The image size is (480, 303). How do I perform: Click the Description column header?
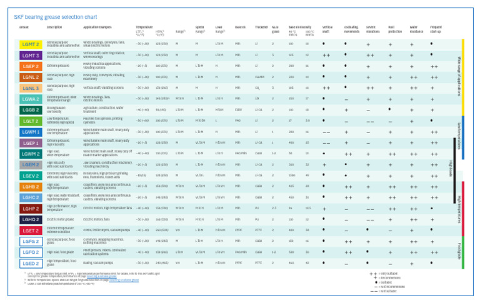54,27
